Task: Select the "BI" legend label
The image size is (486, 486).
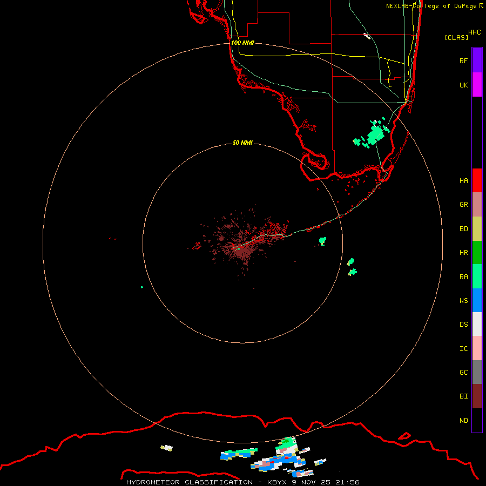Action: coord(463,396)
